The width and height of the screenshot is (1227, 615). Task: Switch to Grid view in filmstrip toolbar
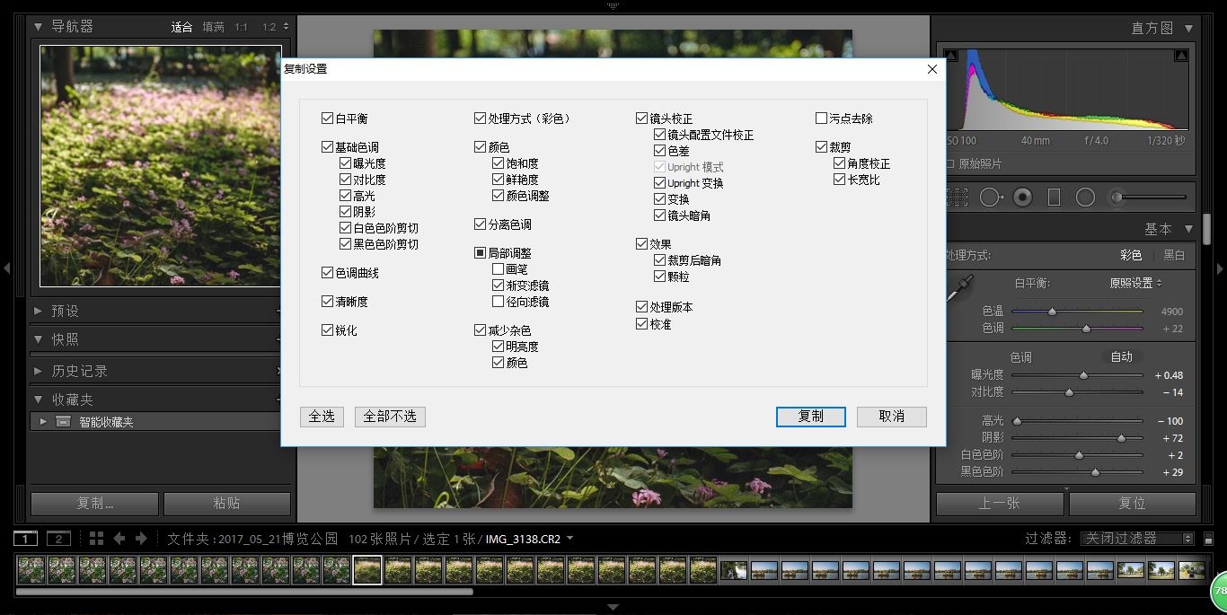tap(96, 536)
